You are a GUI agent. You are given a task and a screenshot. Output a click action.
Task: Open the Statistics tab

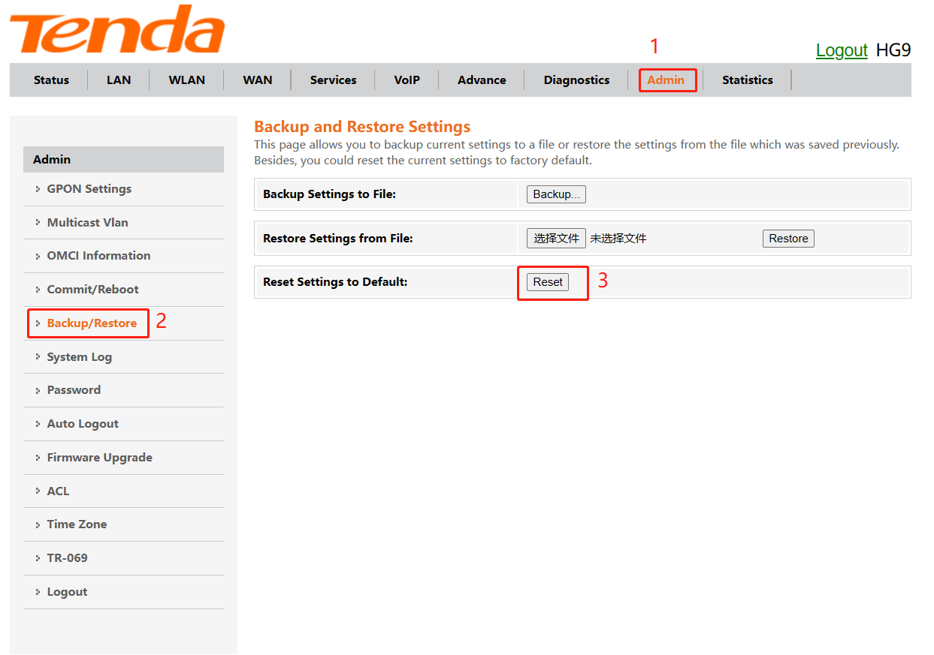(747, 80)
